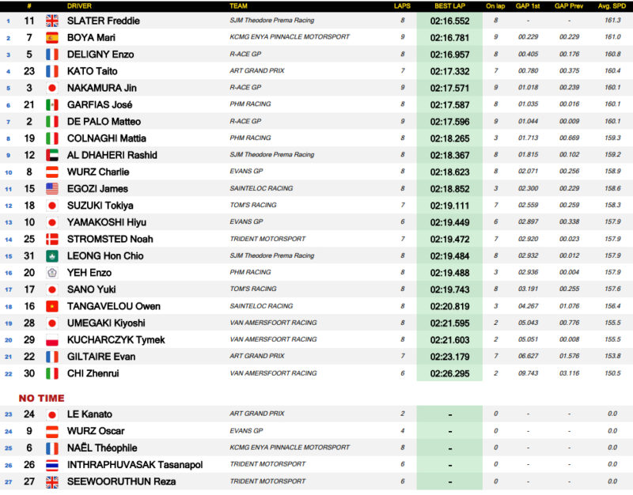Click KCMG ENYA PINNACLE MOTORSPORT team for NAËL Théophile
Image resolution: width=633 pixels, height=495 pixels.
pos(290,448)
